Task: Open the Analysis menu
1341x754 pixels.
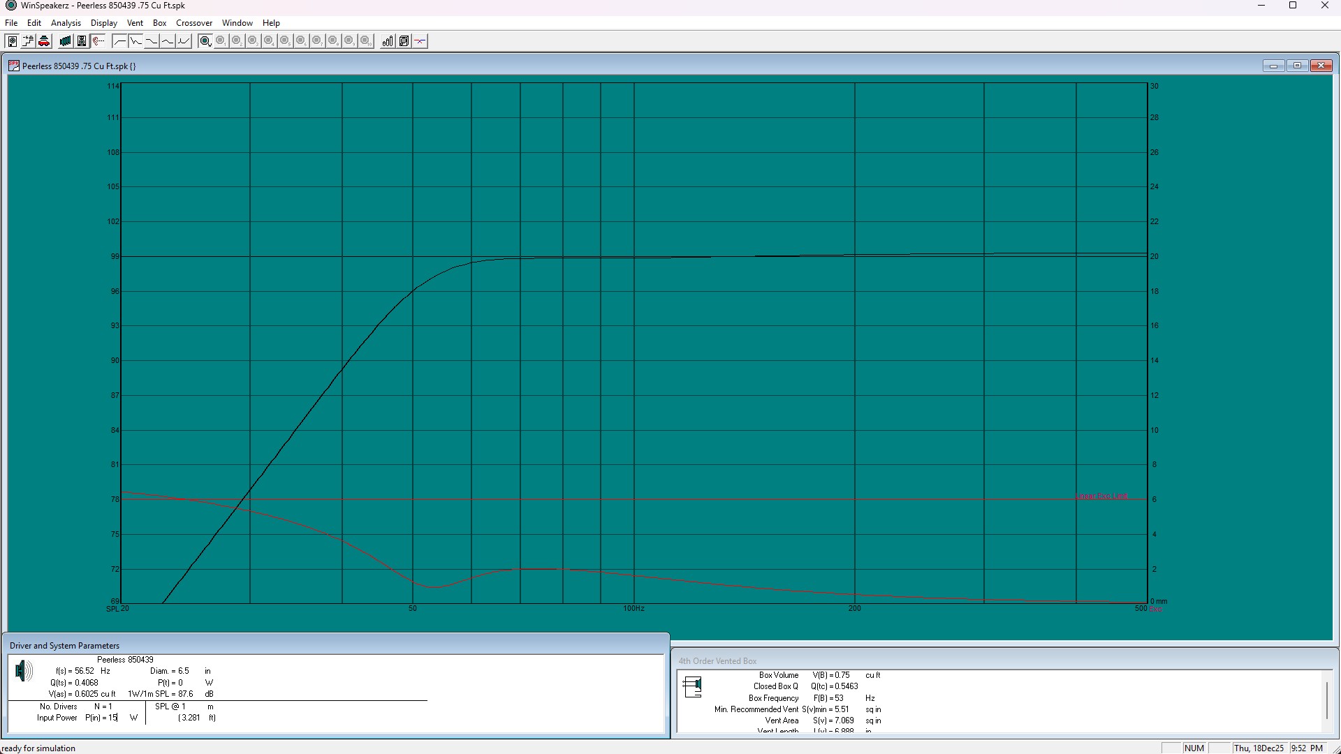Action: (x=66, y=23)
